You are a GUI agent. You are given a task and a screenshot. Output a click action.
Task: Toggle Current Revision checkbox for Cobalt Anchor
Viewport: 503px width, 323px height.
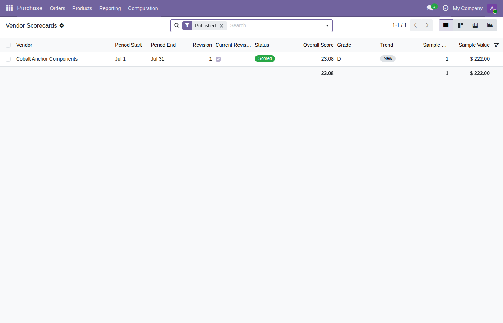point(218,59)
